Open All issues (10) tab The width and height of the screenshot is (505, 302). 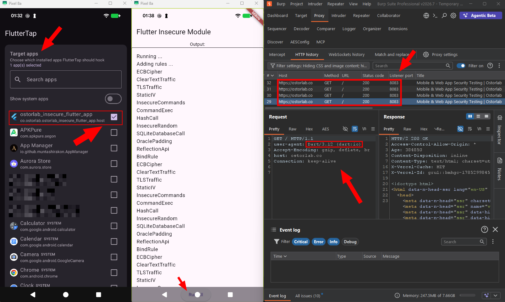[308, 296]
